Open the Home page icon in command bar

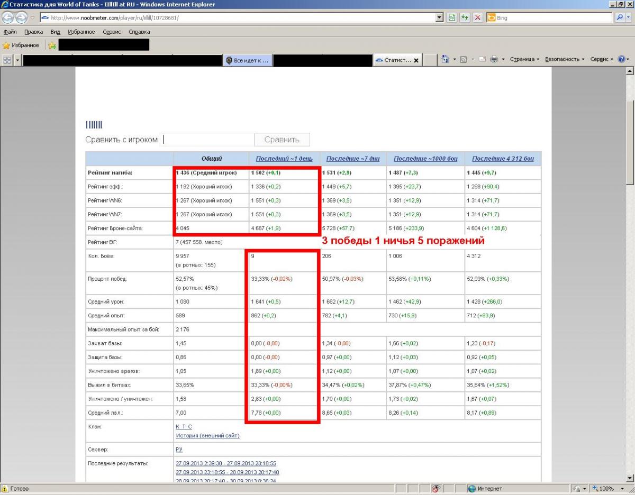coord(445,59)
